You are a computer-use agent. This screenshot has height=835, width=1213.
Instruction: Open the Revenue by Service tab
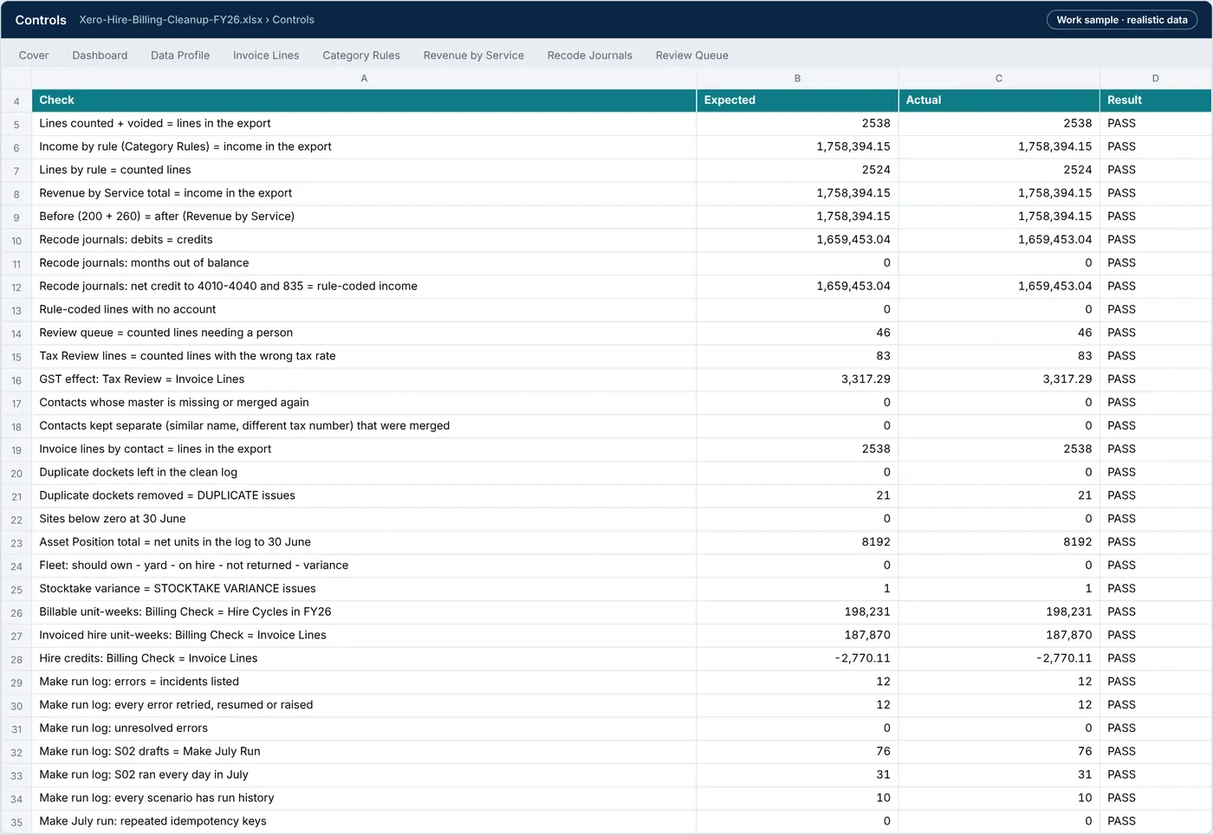click(x=474, y=55)
